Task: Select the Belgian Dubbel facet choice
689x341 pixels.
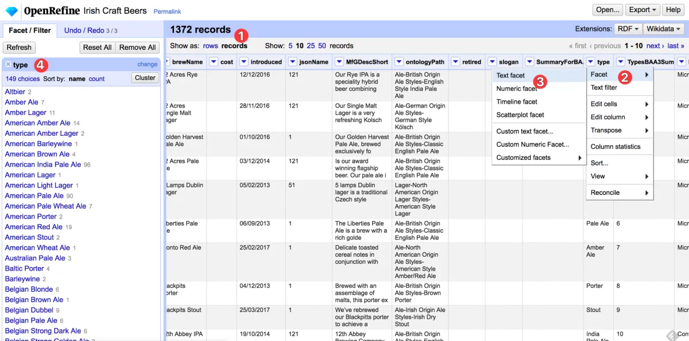Action: tap(29, 310)
